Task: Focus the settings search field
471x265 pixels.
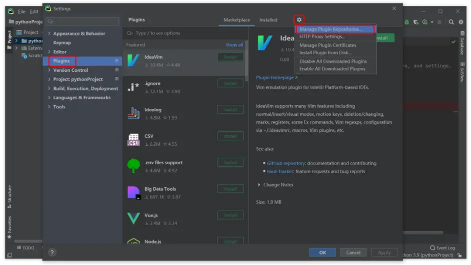Action: click(x=82, y=21)
